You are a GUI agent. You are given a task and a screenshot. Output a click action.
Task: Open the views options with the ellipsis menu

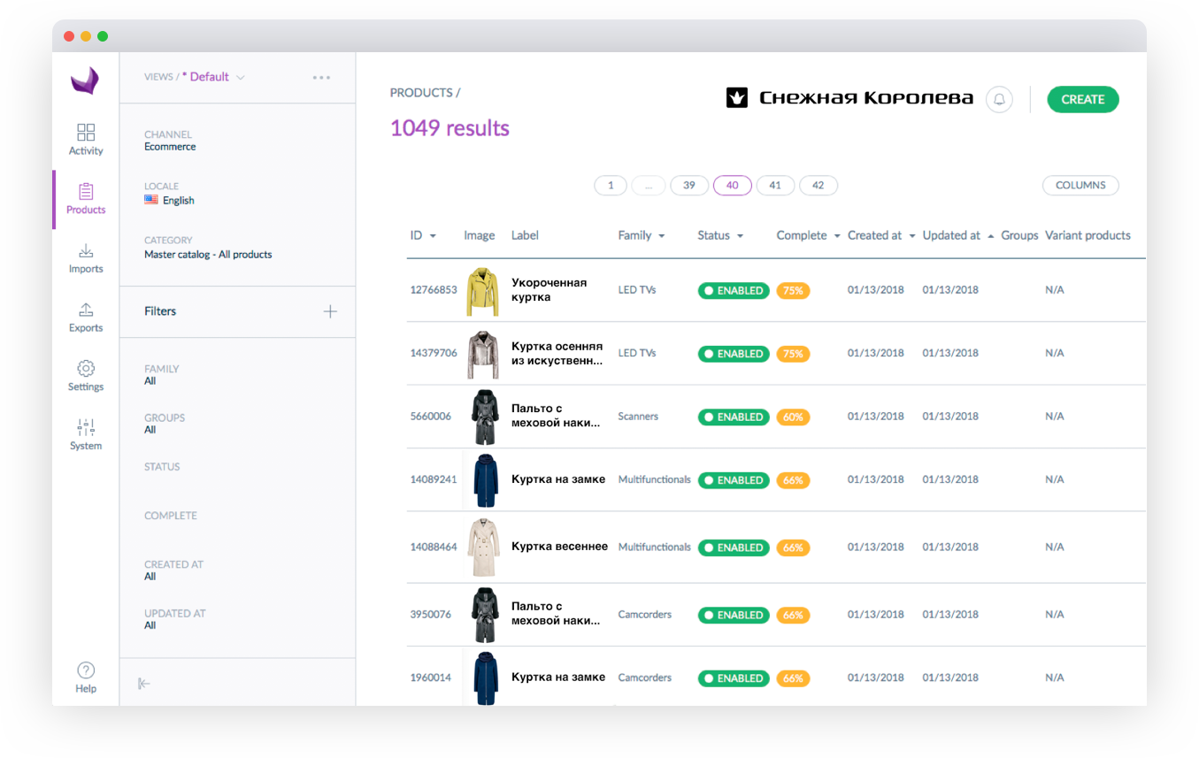click(320, 77)
